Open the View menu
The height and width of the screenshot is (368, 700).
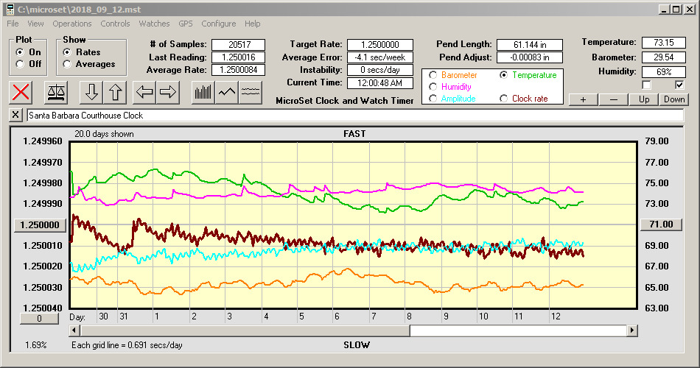tap(35, 24)
